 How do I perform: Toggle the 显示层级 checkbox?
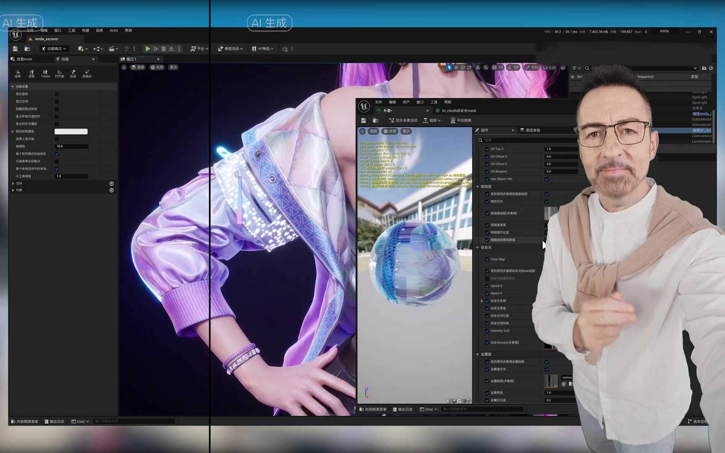coord(57,94)
